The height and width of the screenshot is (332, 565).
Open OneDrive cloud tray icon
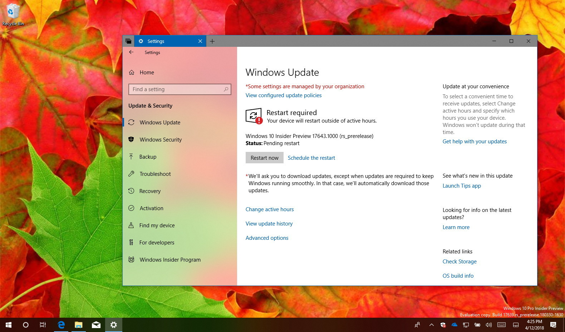[455, 325]
